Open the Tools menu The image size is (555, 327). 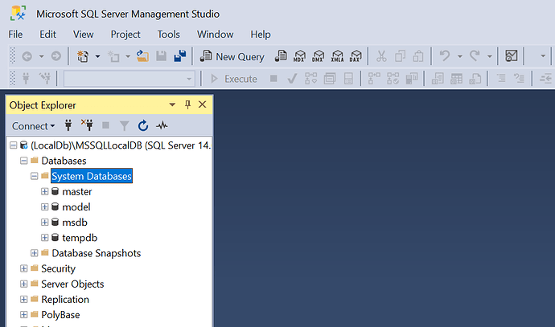(x=168, y=35)
